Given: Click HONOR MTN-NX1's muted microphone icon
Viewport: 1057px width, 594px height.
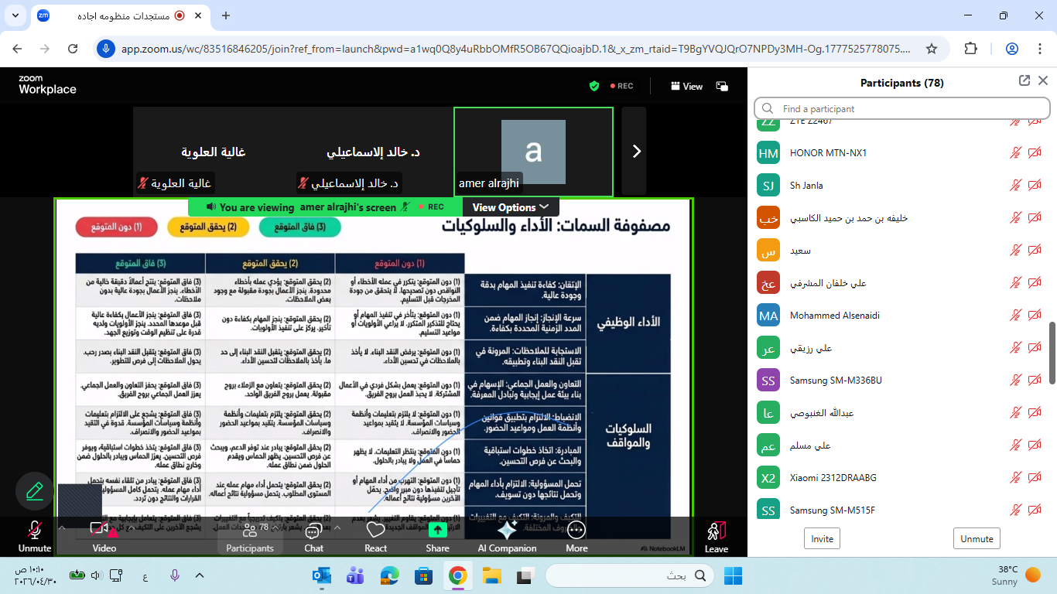Looking at the screenshot, I should pyautogui.click(x=1016, y=153).
